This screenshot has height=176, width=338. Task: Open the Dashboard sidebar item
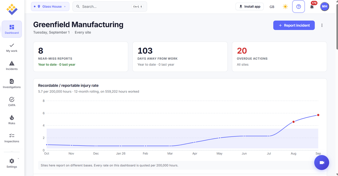(12, 29)
